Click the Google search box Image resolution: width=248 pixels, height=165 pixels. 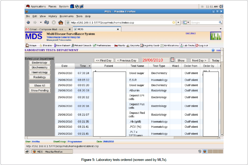pos(204,23)
